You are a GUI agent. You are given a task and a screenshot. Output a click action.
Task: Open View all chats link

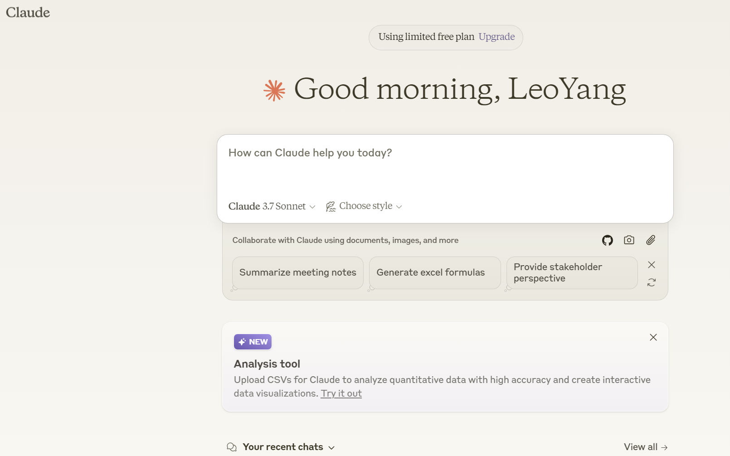(x=645, y=447)
